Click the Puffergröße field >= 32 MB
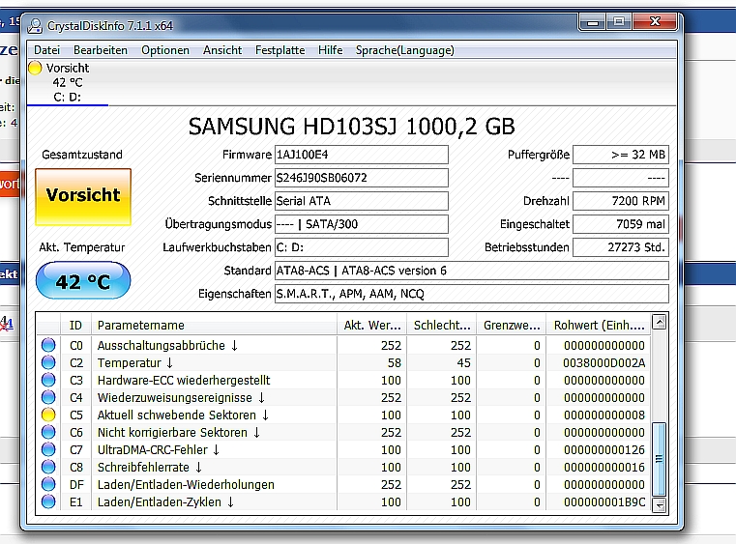This screenshot has height=544, width=736. (x=621, y=155)
